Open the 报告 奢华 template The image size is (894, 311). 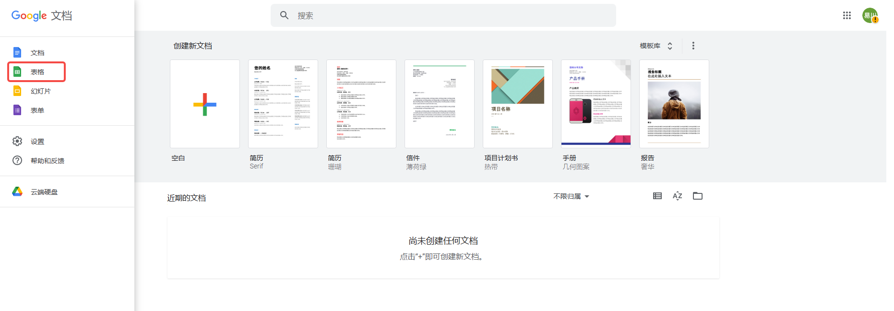click(674, 104)
